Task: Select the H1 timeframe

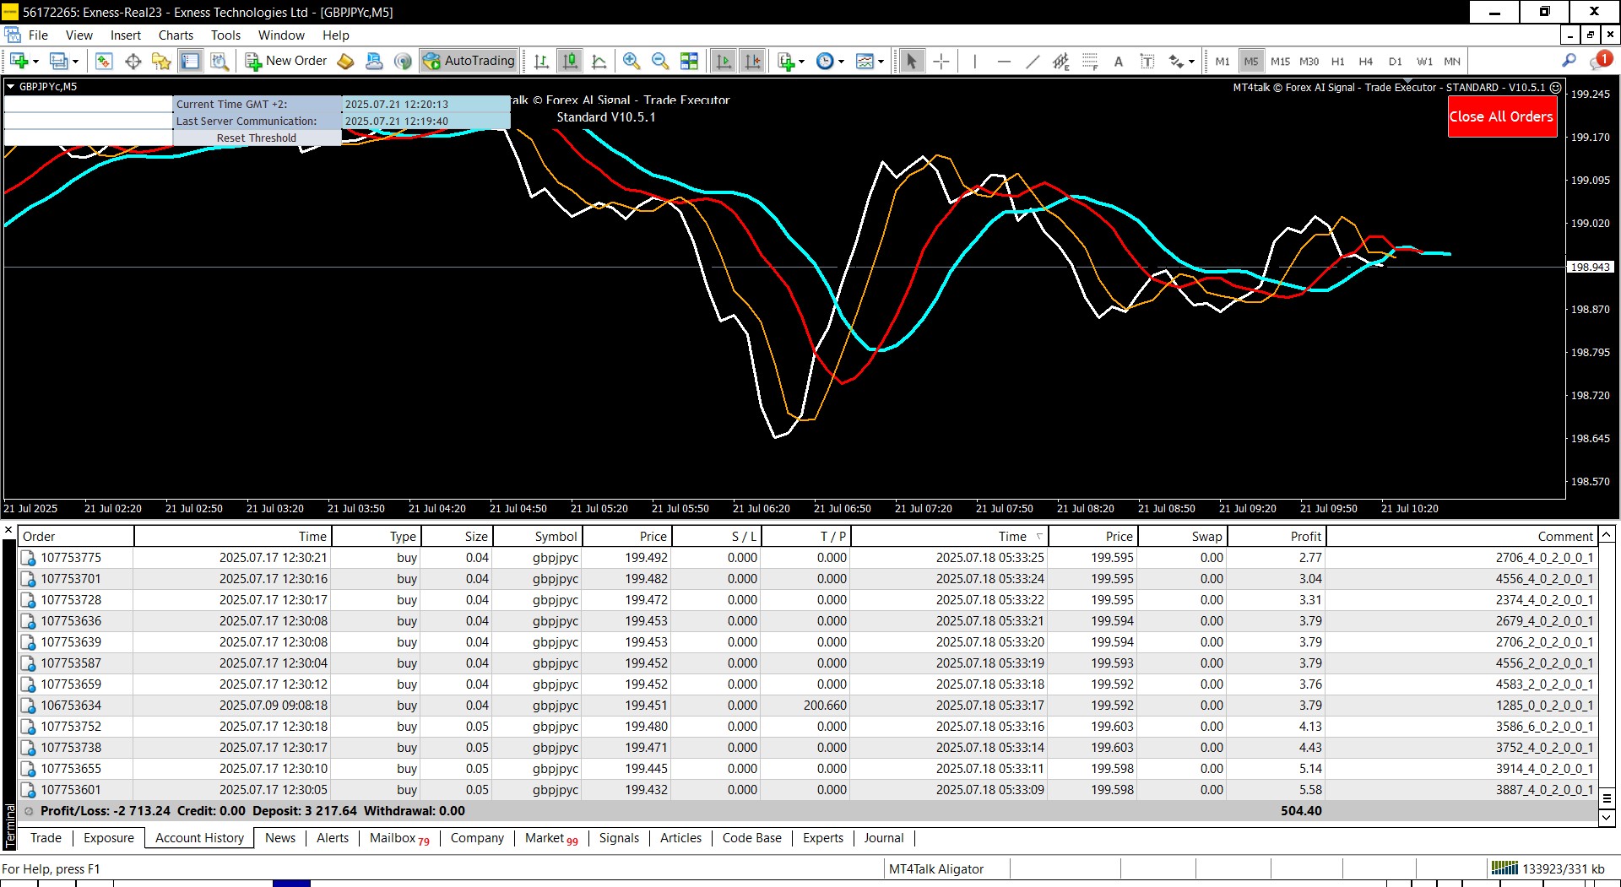Action: click(x=1337, y=61)
